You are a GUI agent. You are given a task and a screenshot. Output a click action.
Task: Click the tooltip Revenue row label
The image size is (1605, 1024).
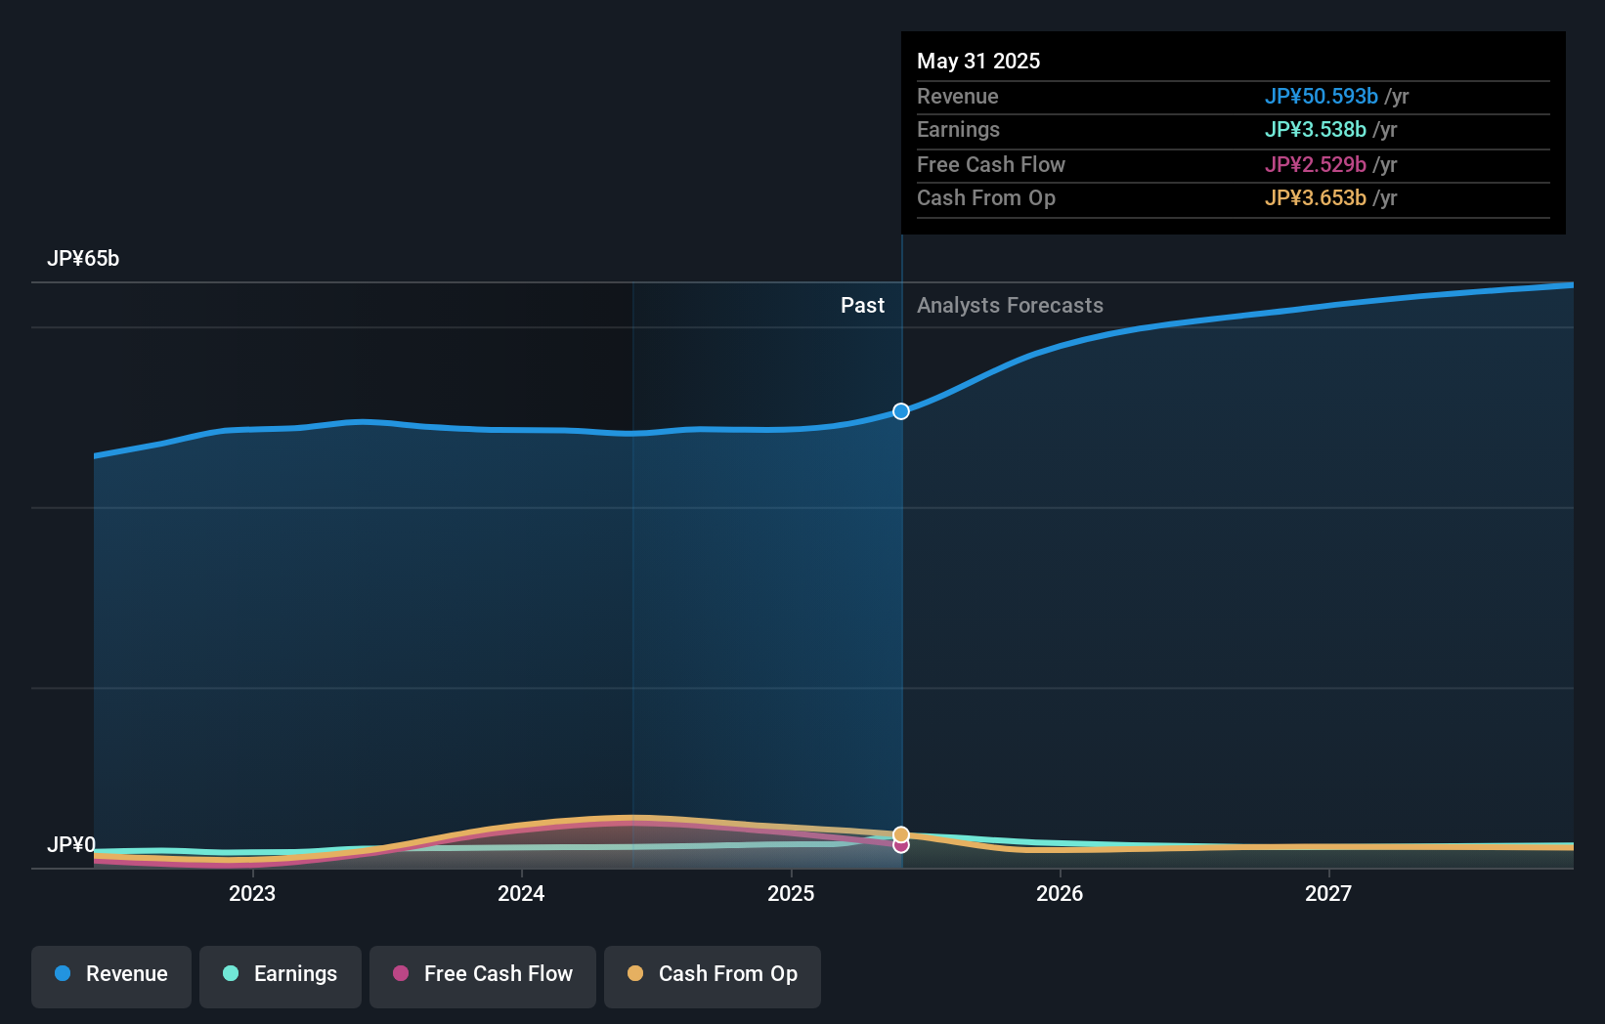click(958, 97)
